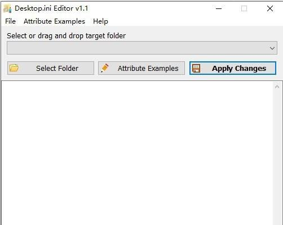
Task: Open the Attribute Examples menu in menu bar
Action: tap(54, 21)
